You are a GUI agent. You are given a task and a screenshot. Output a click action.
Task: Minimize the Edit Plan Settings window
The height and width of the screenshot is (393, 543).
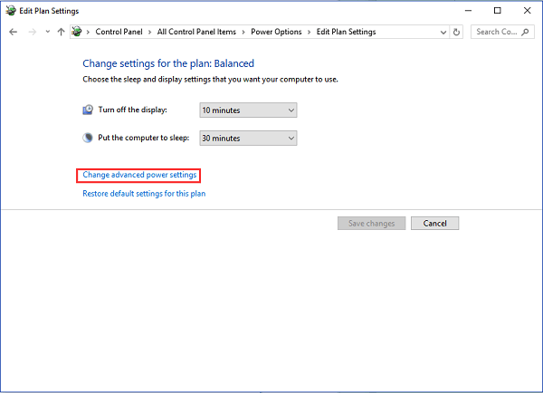click(x=468, y=11)
